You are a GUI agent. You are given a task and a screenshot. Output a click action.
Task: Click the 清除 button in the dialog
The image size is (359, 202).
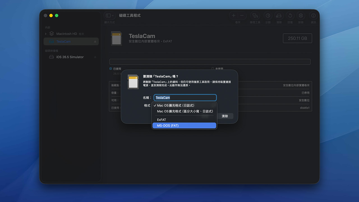[225, 116]
